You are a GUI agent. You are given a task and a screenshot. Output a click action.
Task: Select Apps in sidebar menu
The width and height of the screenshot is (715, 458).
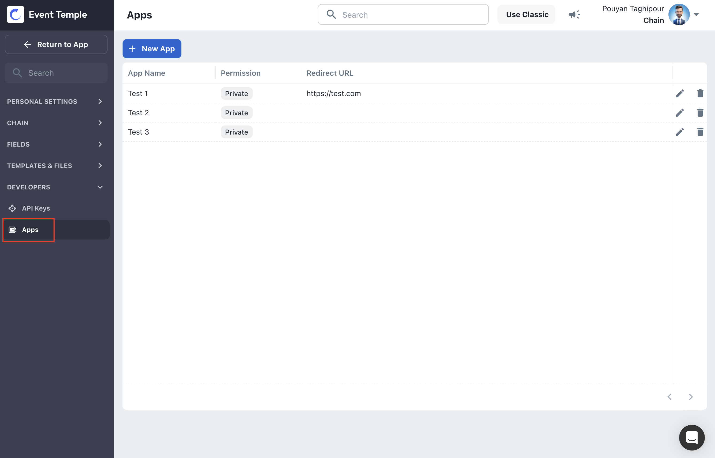(x=30, y=230)
